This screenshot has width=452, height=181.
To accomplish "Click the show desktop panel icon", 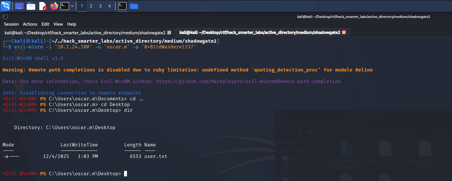I will 19,6.
